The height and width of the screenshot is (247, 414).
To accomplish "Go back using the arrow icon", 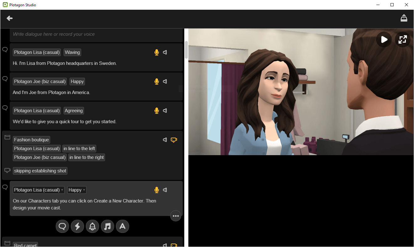I will tap(9, 18).
